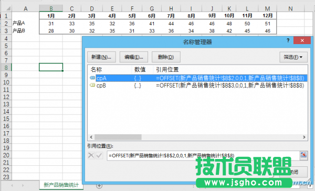The image size is (315, 191).
Task: Click the horizontal scrollbar thumb in the names list
Action: (118, 137)
